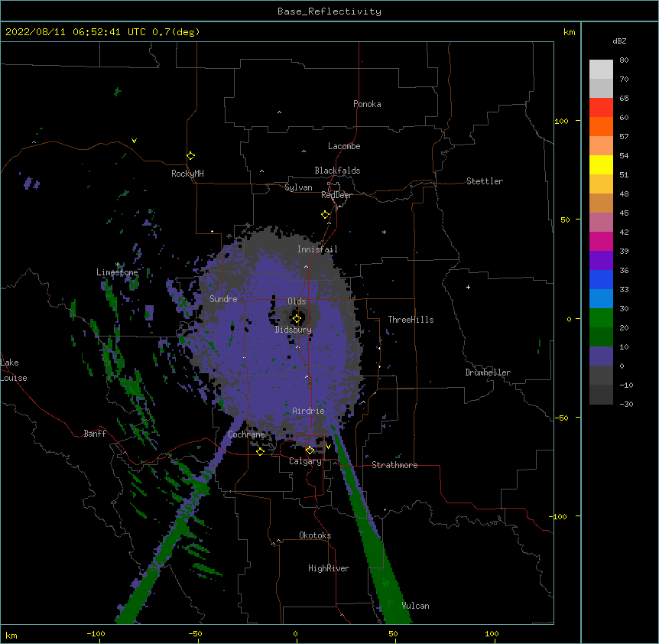Screen dimensions: 659x644
Task: Click the yellow V marker northwest of RockyMH
Action: click(134, 141)
